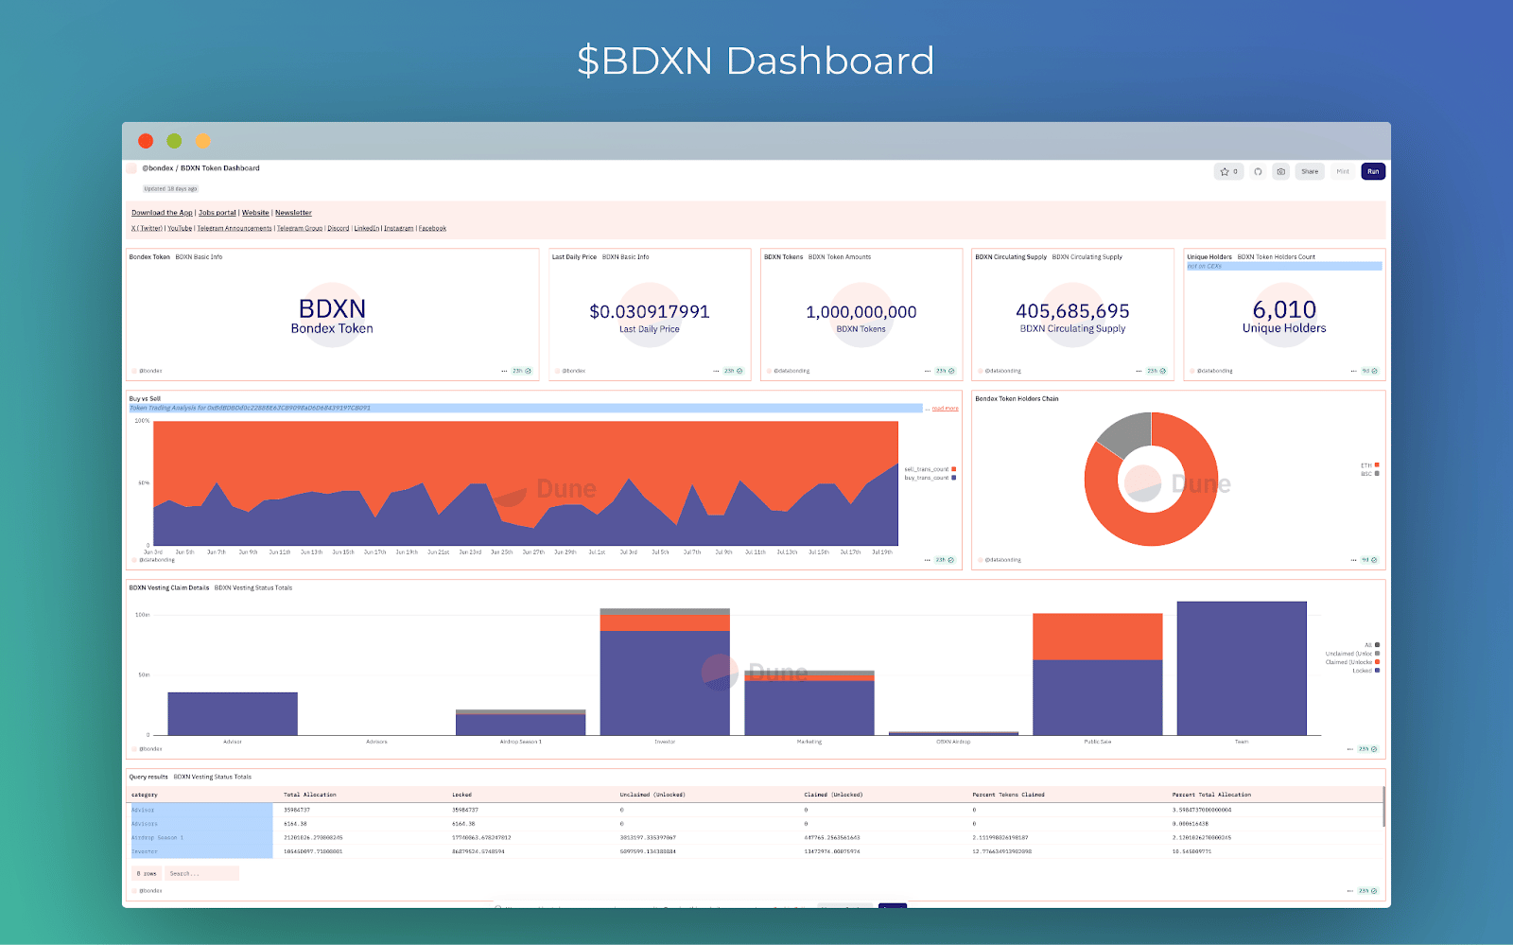Click the $0.030917991 Last Daily Price value
Screen dimensions: 1513x945
(x=650, y=311)
